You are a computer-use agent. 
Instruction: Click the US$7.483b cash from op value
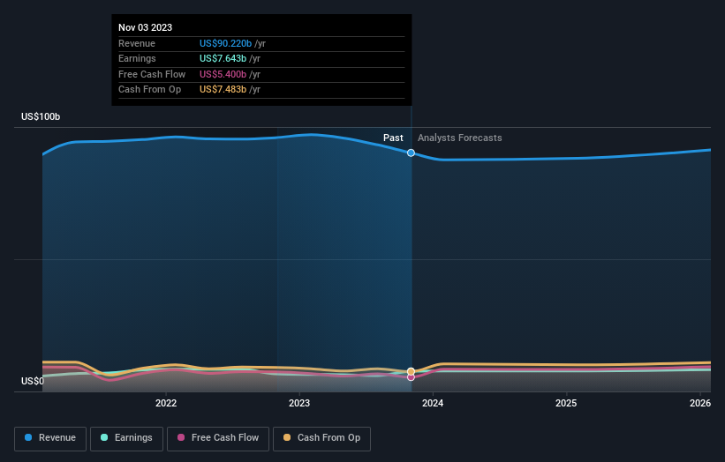click(x=223, y=90)
